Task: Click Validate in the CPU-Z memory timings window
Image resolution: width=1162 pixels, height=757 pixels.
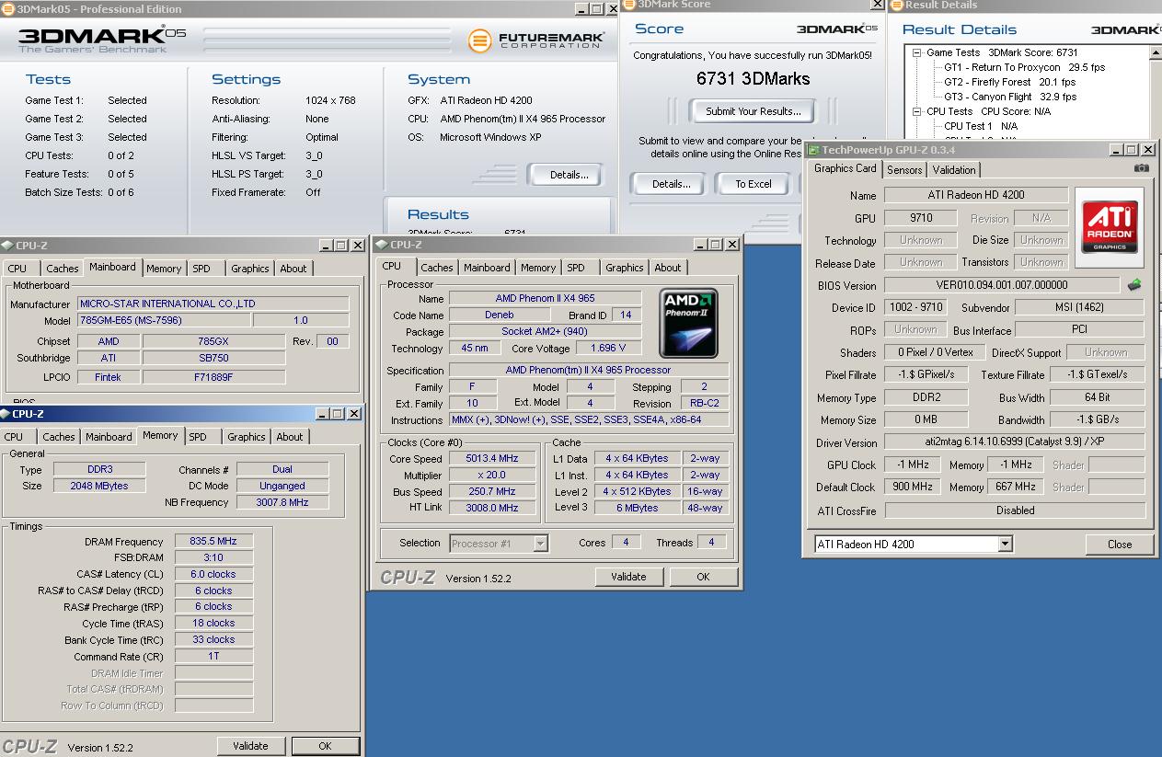Action: pyautogui.click(x=250, y=746)
